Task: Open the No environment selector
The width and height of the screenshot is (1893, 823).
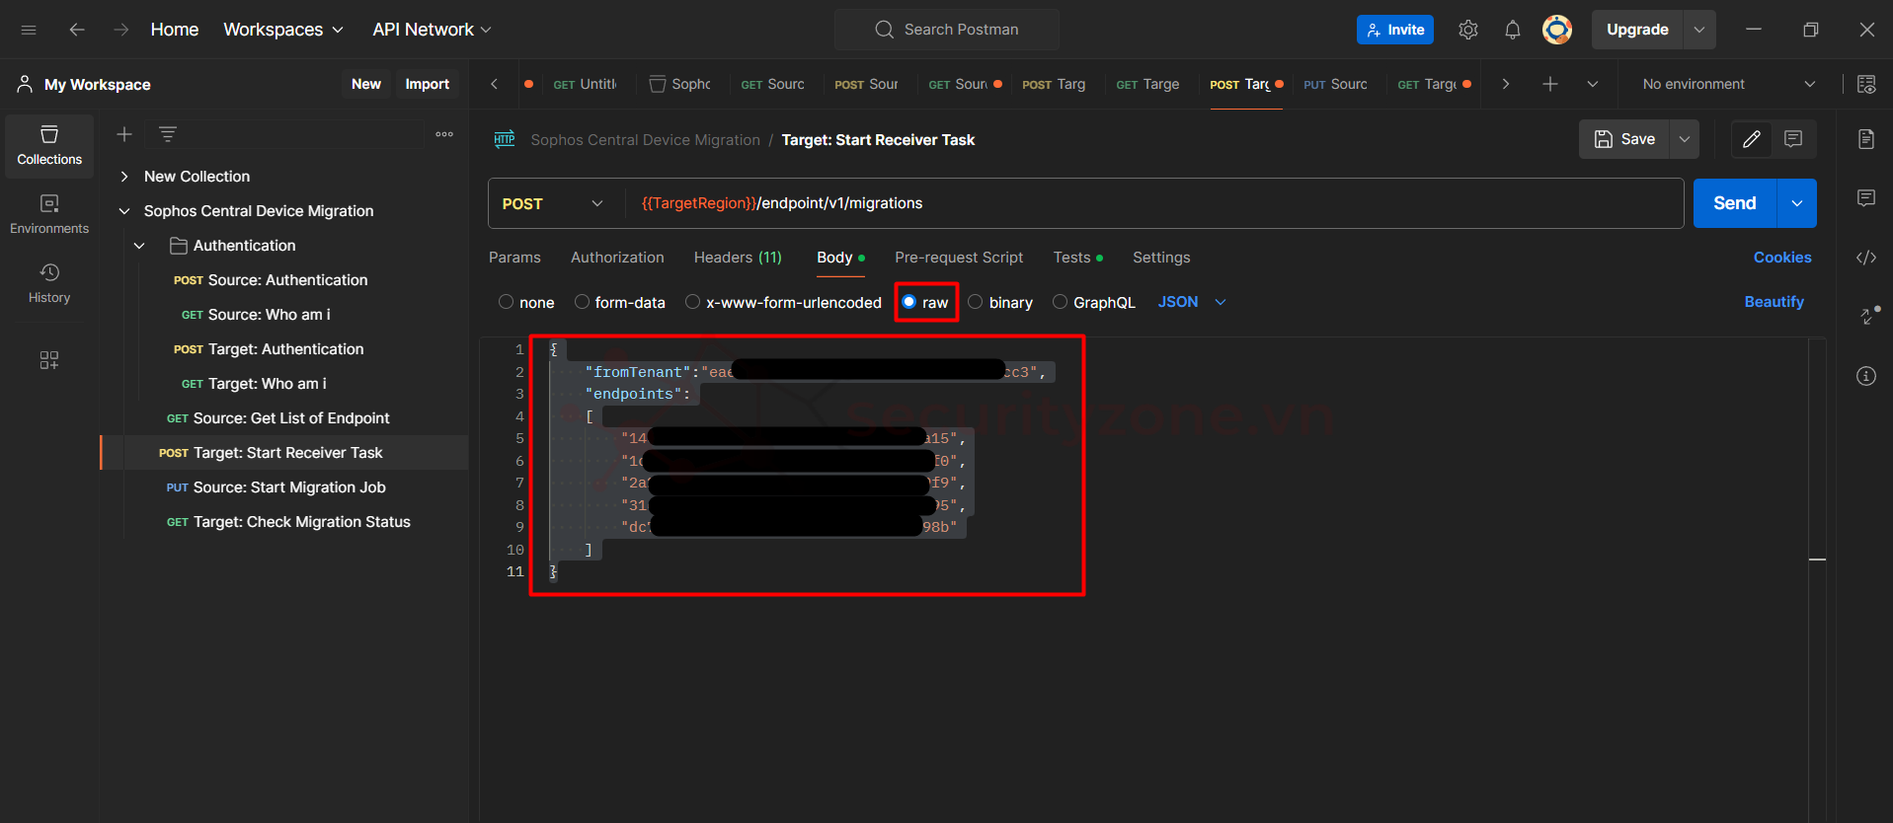Action: (x=1728, y=84)
